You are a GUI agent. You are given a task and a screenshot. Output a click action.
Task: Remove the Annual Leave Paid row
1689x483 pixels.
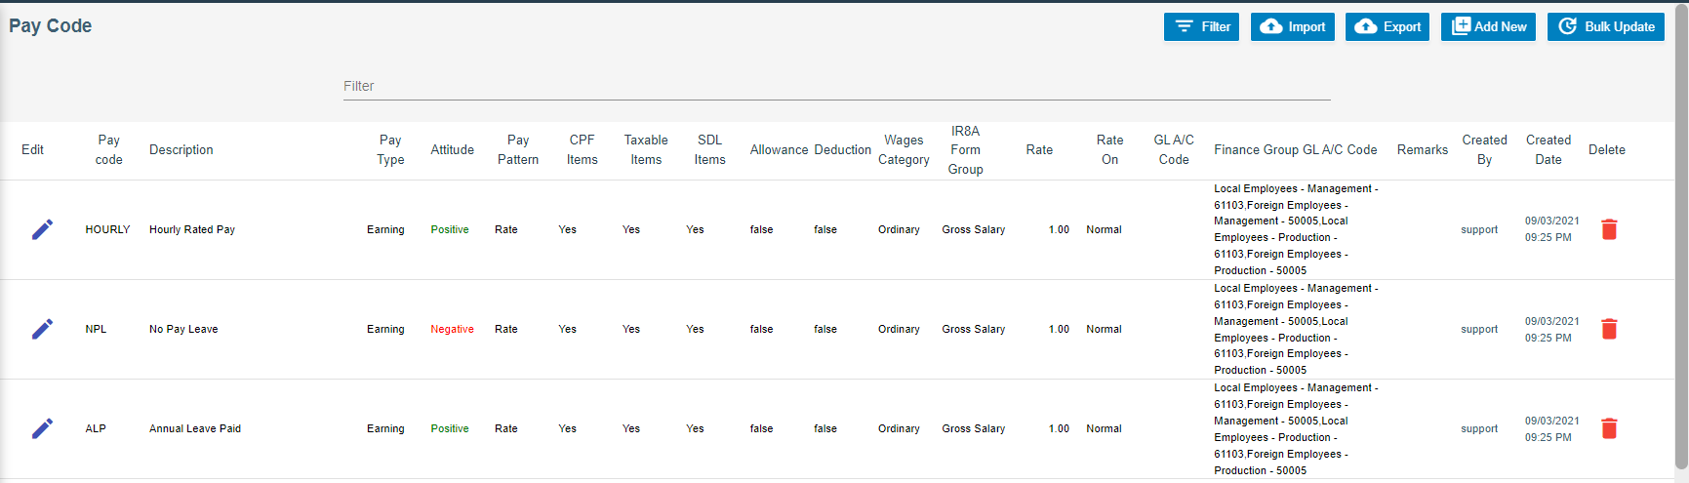1609,428
